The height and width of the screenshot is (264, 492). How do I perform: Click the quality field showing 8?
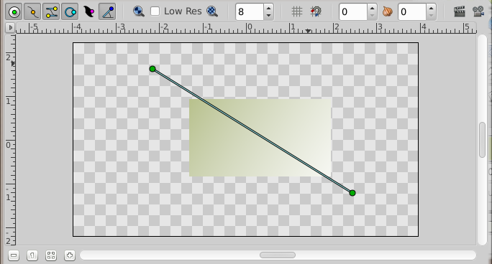[250, 12]
